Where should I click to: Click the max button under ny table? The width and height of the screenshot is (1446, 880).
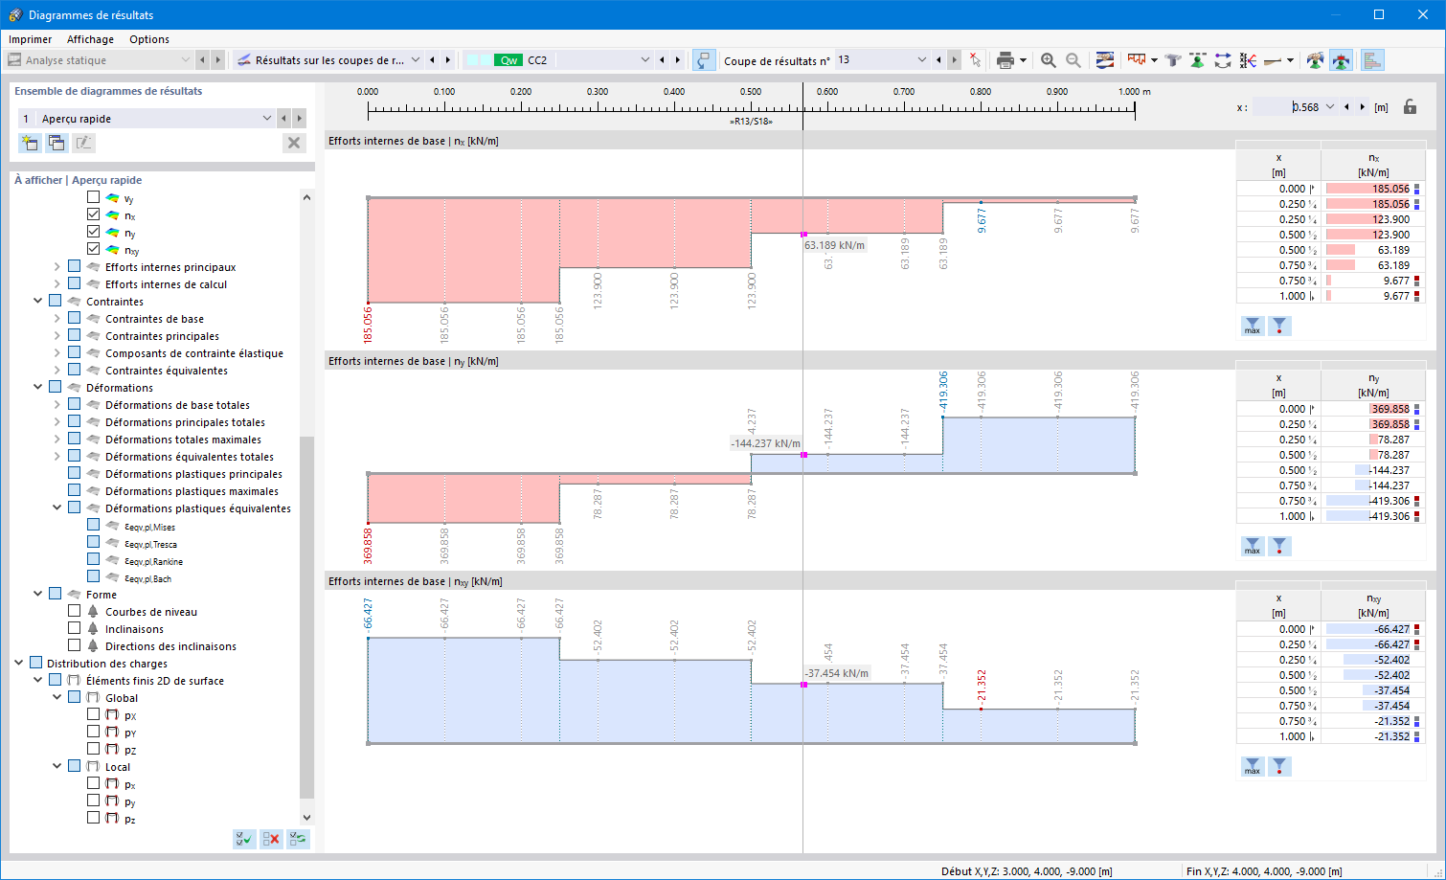(x=1253, y=547)
